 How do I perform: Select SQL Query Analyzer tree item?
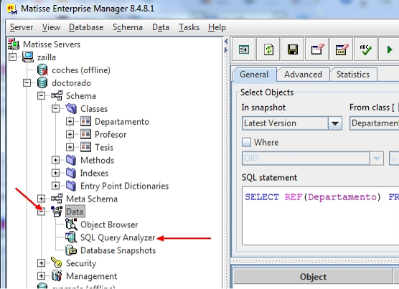[x=118, y=237]
